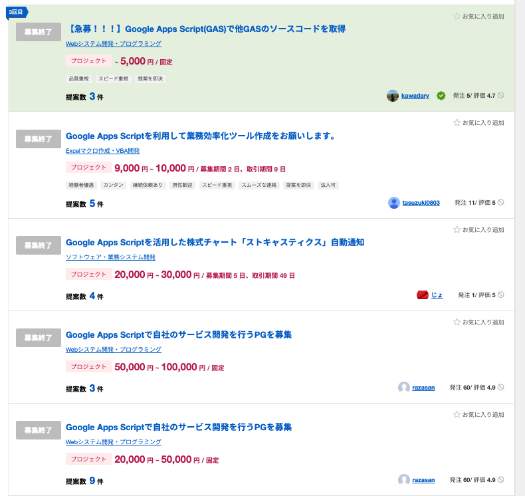Click block icon in the 50,000円 razasan row
Image resolution: width=525 pixels, height=496 pixels.
point(501,387)
